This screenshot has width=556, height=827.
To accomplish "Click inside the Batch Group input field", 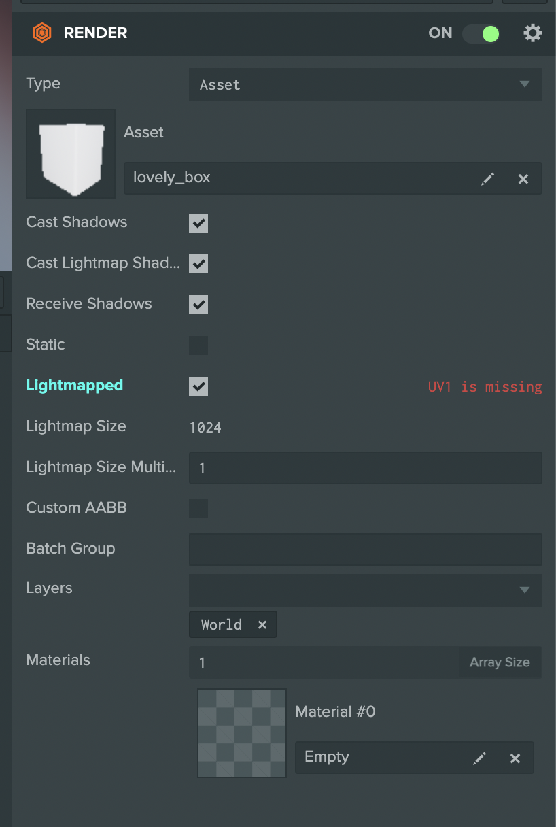I will [365, 549].
